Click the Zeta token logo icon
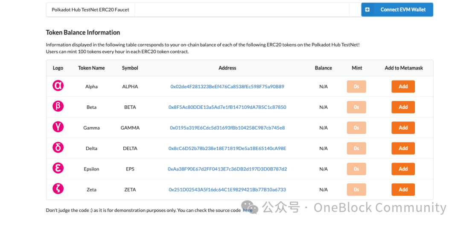Image resolution: width=461 pixels, height=226 pixels. [58, 188]
